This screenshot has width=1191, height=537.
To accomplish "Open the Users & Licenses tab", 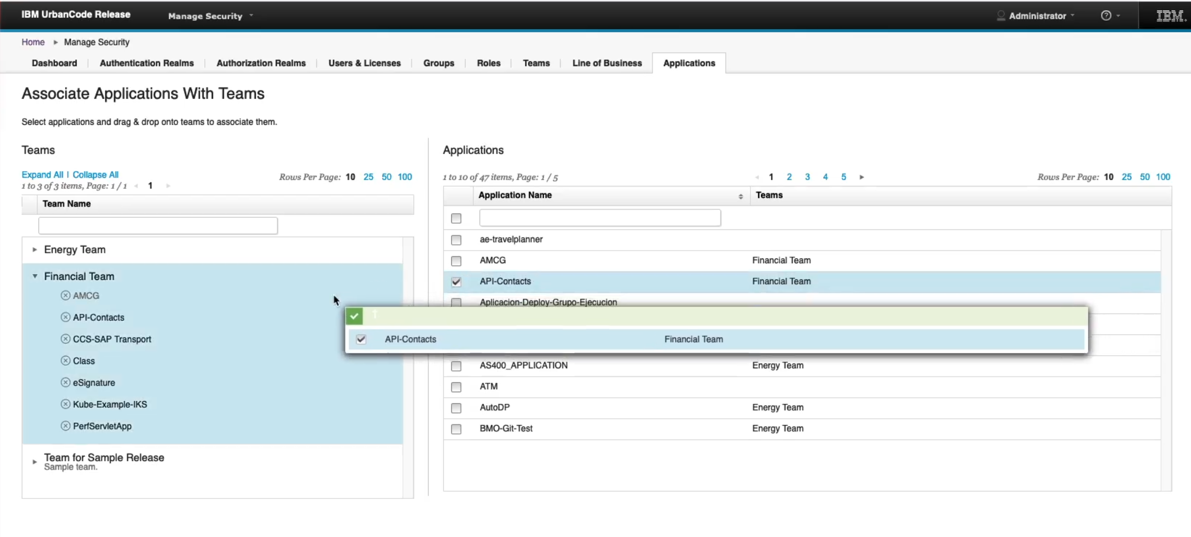I will (x=364, y=63).
